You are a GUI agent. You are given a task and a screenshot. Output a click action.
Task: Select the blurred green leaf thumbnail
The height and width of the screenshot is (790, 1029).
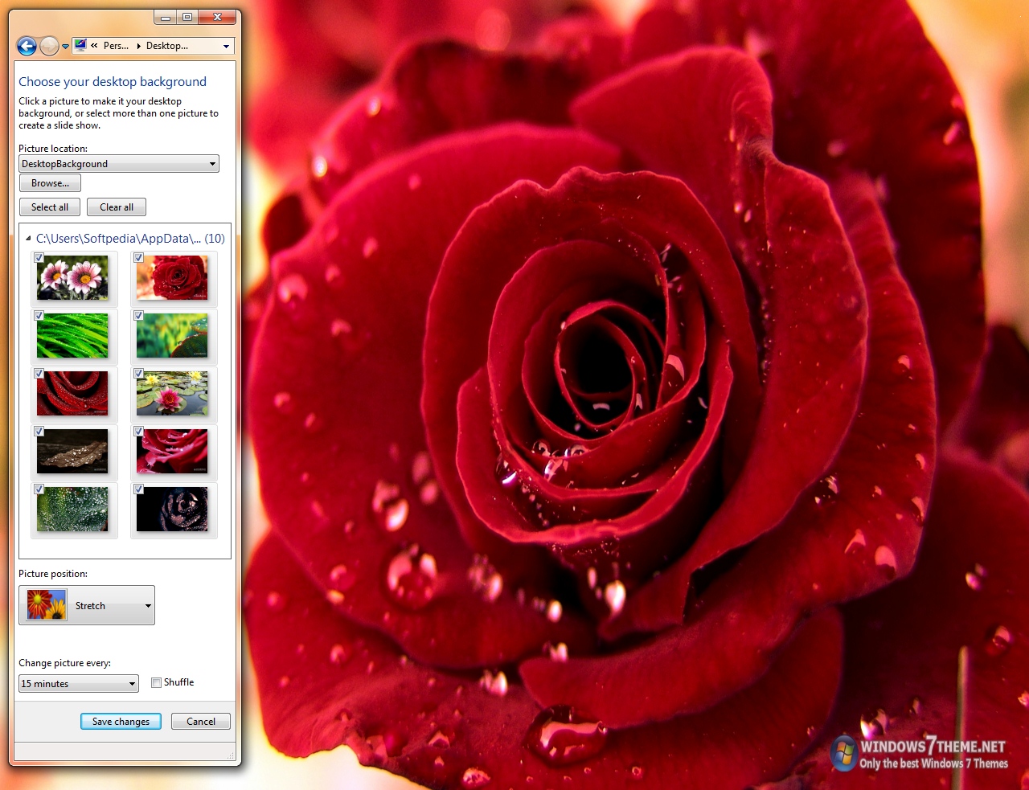[172, 336]
